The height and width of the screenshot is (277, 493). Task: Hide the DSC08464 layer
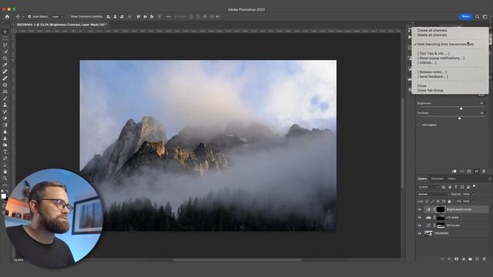click(x=419, y=233)
